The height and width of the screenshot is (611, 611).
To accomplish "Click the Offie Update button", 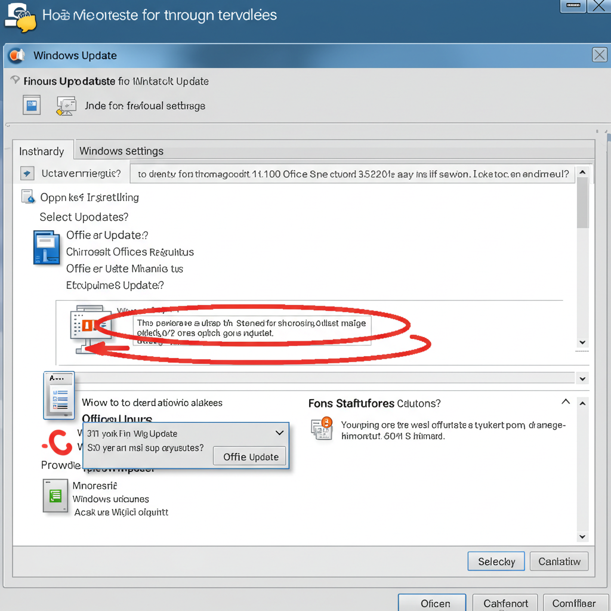I will [x=250, y=456].
